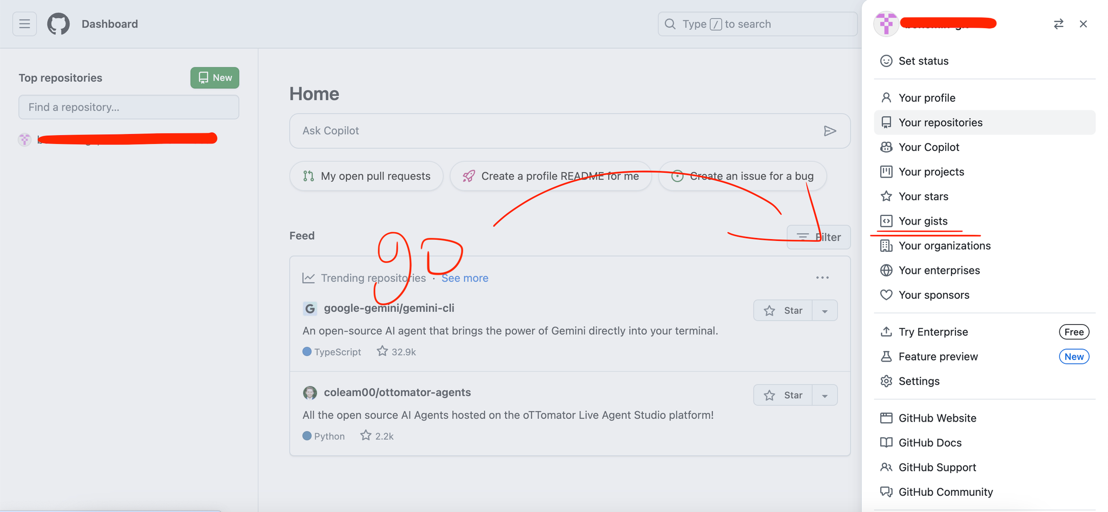This screenshot has width=1108, height=512.
Task: Click the green New repository button
Action: pyautogui.click(x=215, y=77)
